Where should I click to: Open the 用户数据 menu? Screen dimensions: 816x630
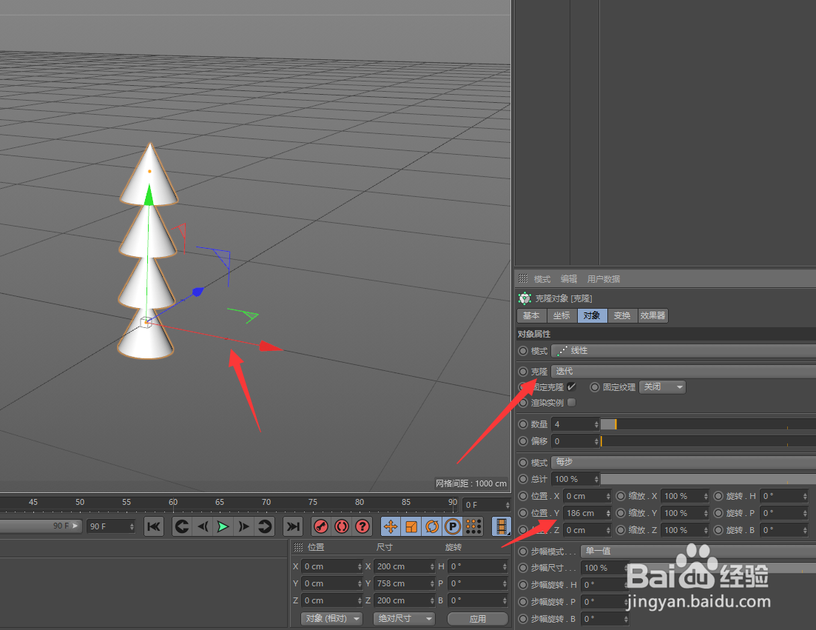603,279
